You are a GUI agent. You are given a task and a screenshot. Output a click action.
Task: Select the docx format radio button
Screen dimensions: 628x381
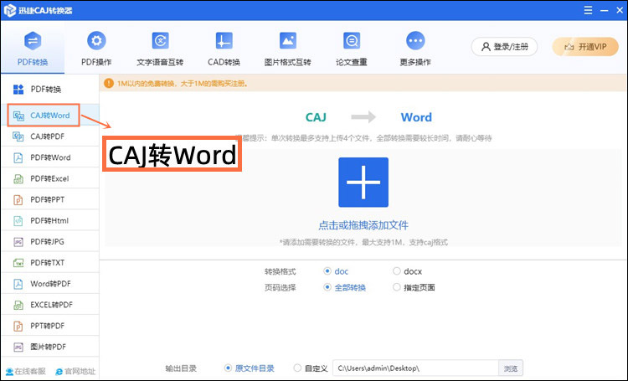(397, 271)
